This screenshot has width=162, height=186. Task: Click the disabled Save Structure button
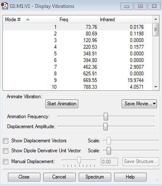[x=141, y=161]
